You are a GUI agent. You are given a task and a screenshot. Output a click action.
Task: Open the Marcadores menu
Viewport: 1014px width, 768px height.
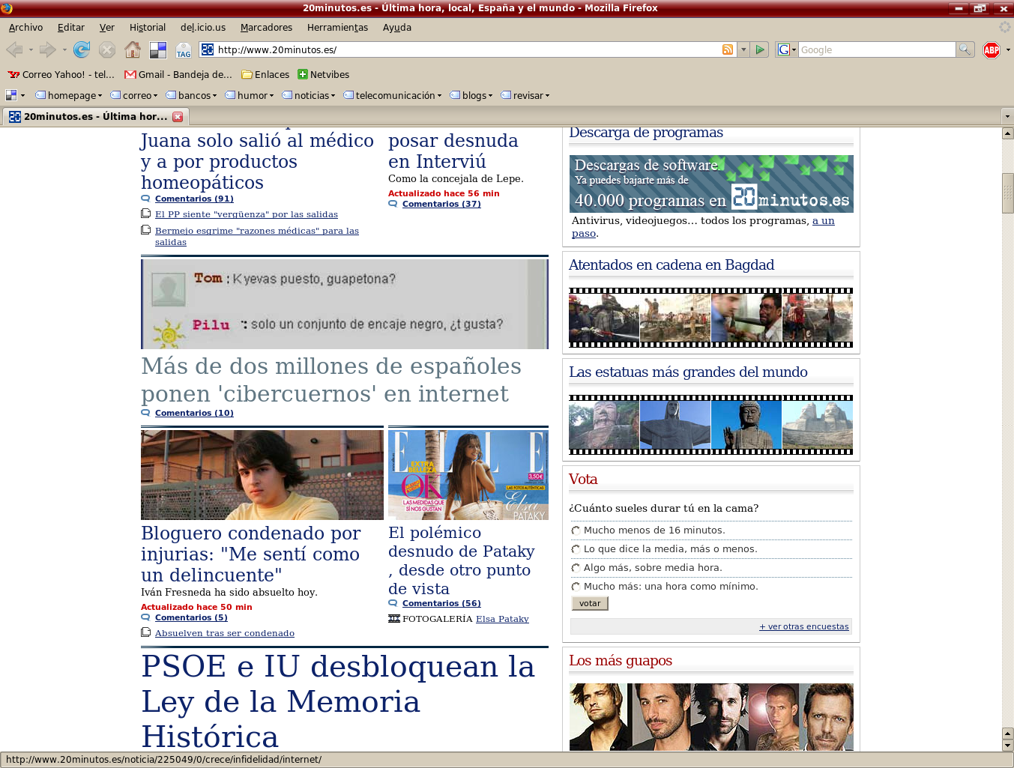tap(266, 28)
